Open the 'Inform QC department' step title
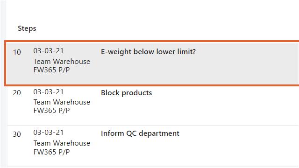 140,133
